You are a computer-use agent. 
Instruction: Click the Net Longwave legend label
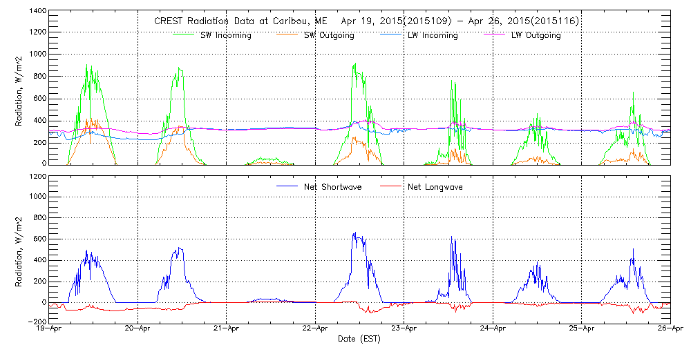coord(437,186)
